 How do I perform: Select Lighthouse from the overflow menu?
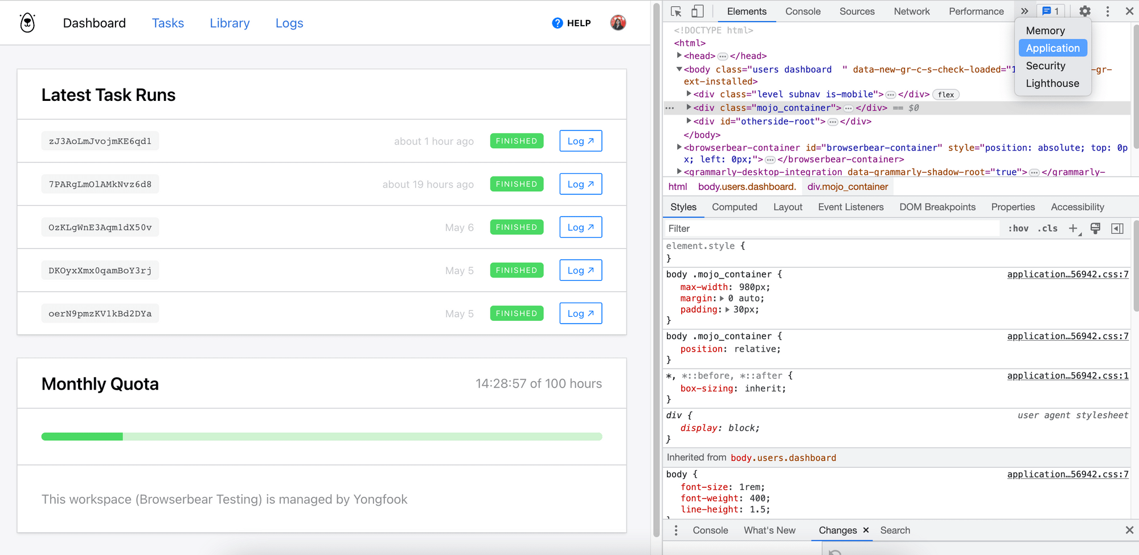(1052, 83)
